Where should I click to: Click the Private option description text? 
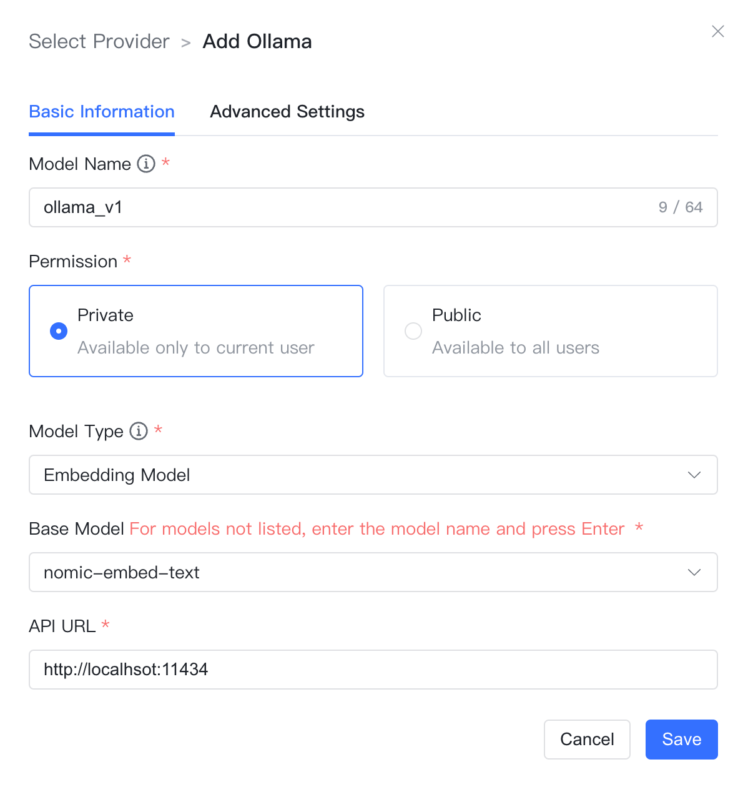pyautogui.click(x=196, y=348)
